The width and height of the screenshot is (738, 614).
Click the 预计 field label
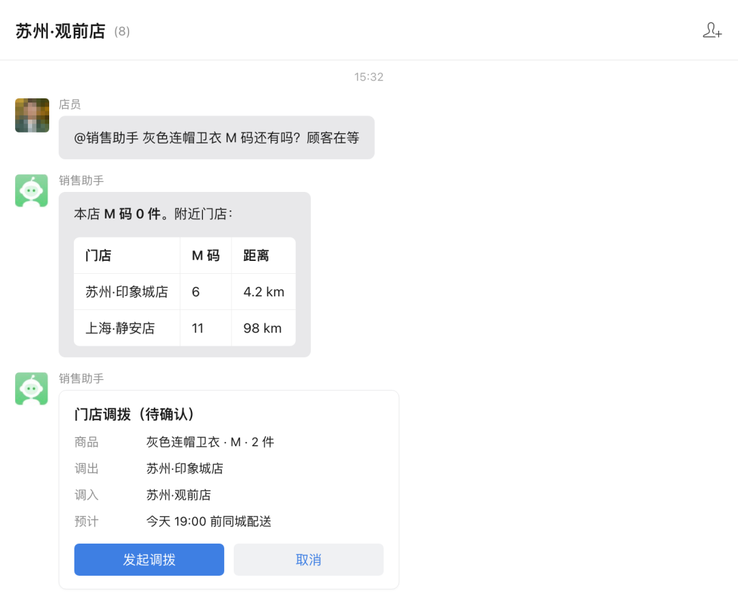86,521
